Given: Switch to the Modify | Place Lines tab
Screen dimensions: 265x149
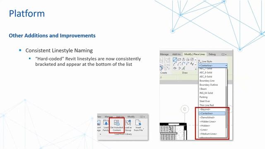Looking at the screenshot, I should (195, 54).
